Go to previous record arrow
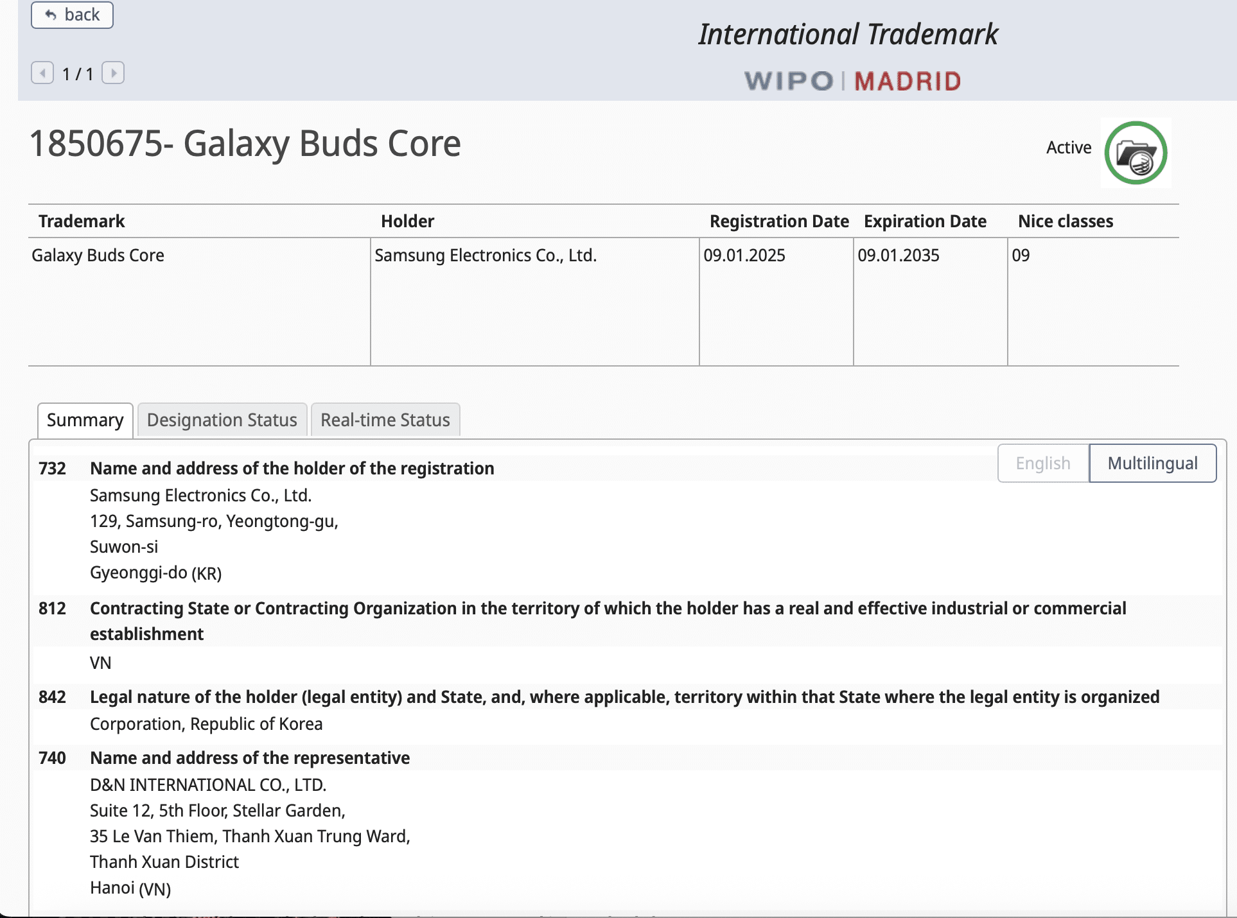This screenshot has width=1237, height=918. pyautogui.click(x=42, y=73)
